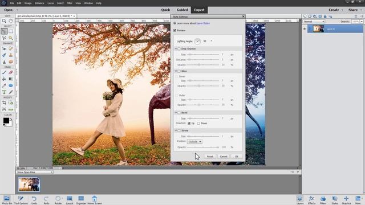Select the Spot Healing Brush tool
This screenshot has width=365, height=205.
(x=11, y=48)
